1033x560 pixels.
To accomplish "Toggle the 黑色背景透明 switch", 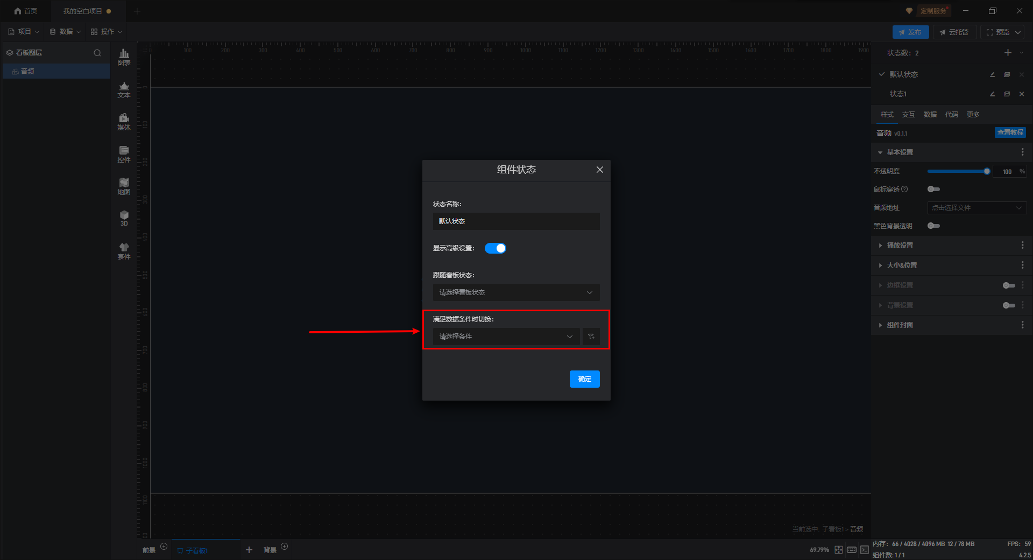I will pyautogui.click(x=933, y=226).
